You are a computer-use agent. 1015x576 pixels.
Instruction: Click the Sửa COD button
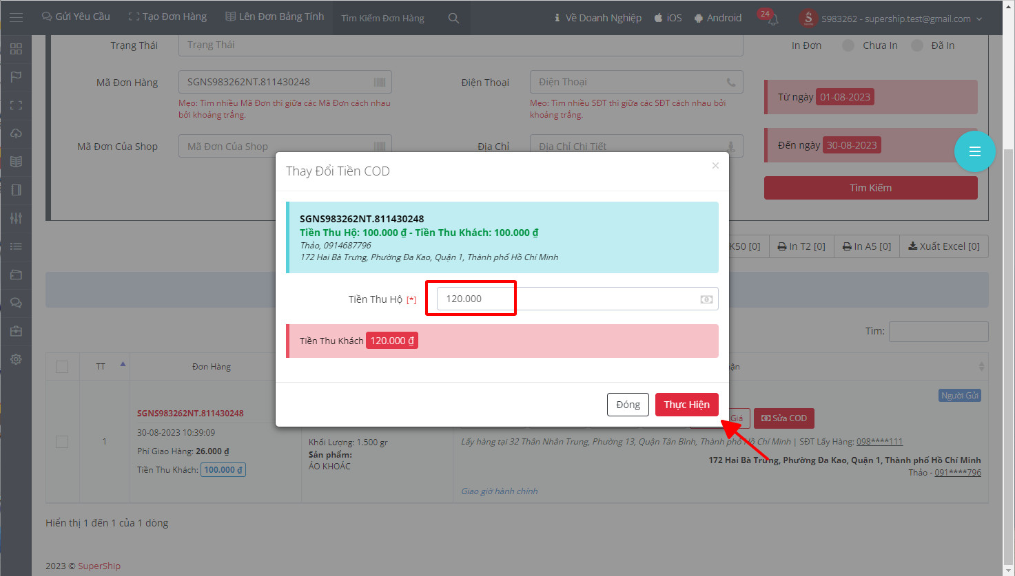784,418
